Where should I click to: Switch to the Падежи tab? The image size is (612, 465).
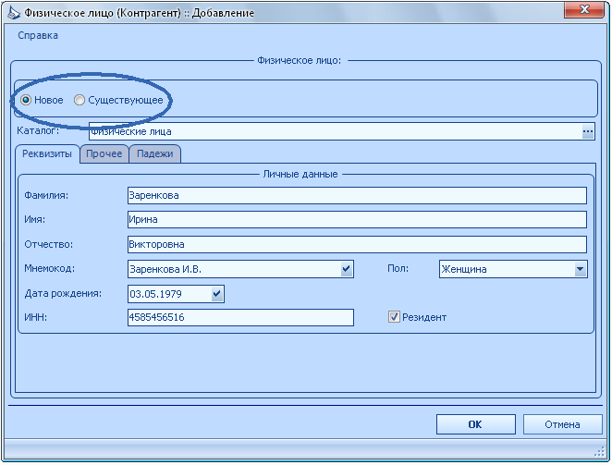click(155, 153)
